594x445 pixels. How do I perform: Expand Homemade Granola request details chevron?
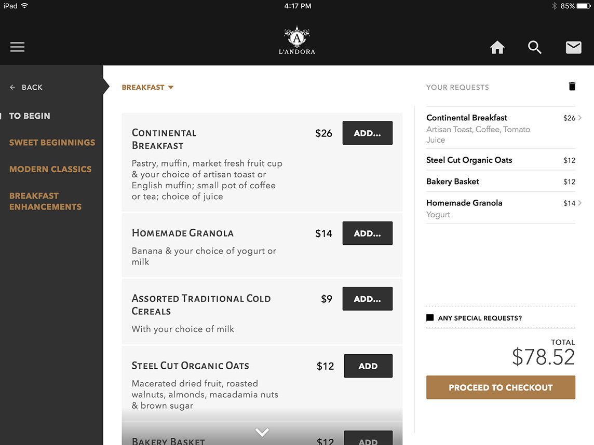(579, 203)
